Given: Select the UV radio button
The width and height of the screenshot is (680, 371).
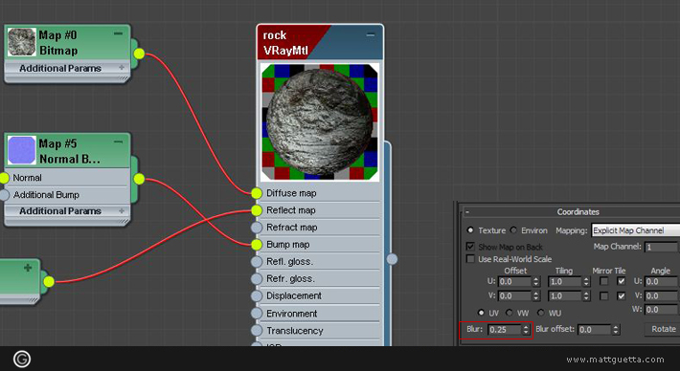Looking at the screenshot, I should [x=481, y=312].
